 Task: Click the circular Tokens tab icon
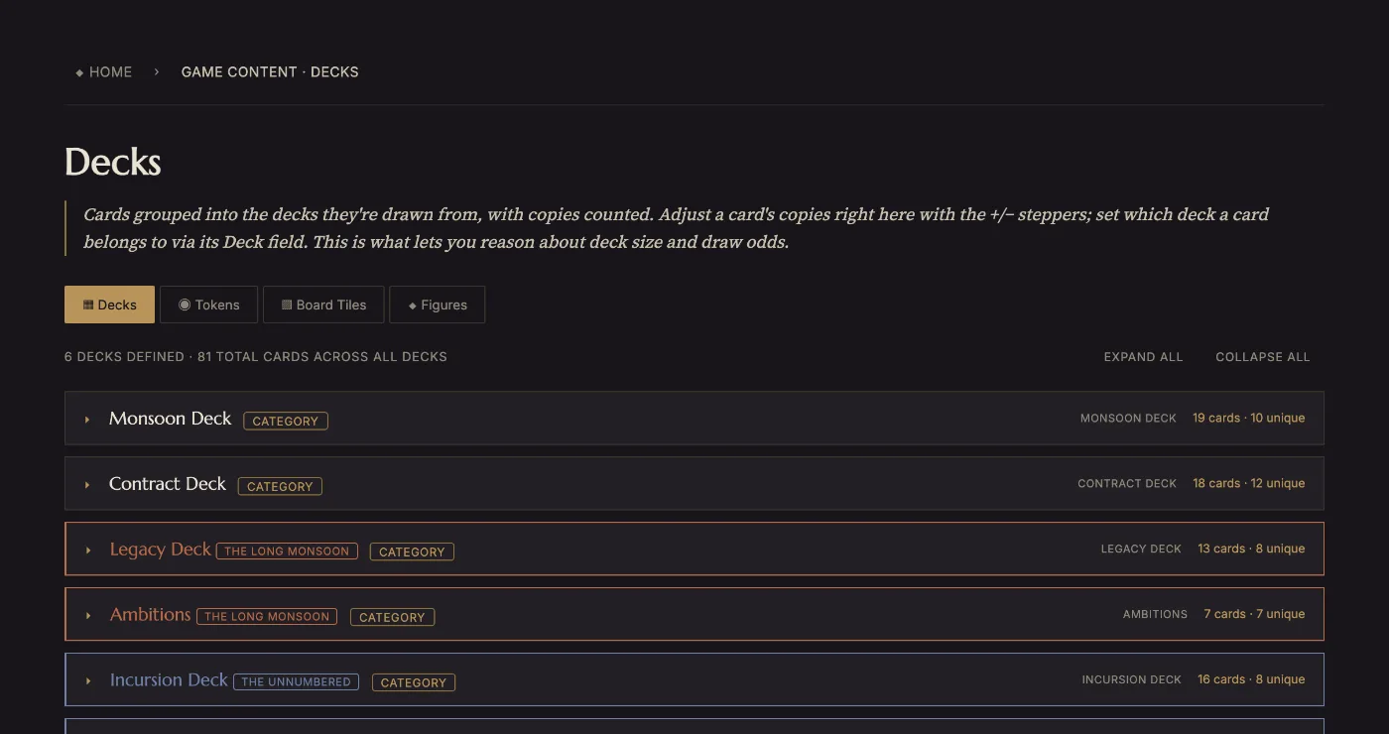click(x=184, y=305)
